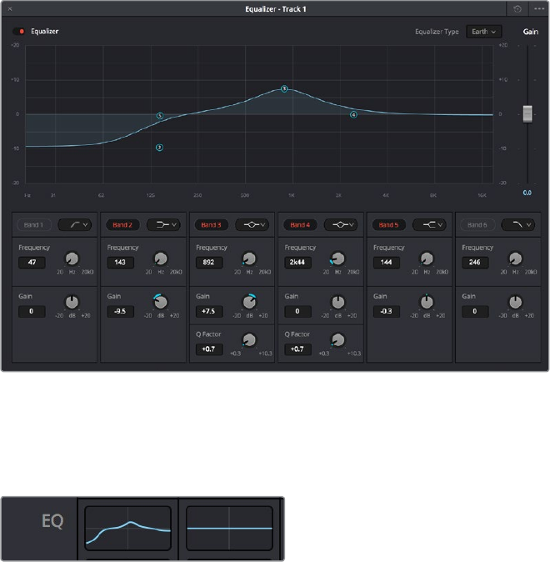
Task: Click Band 4 gain field showing 0
Action: tap(297, 311)
